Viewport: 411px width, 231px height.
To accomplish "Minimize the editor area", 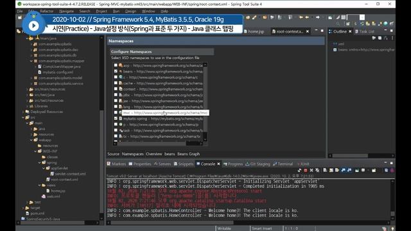I will point(316,31).
